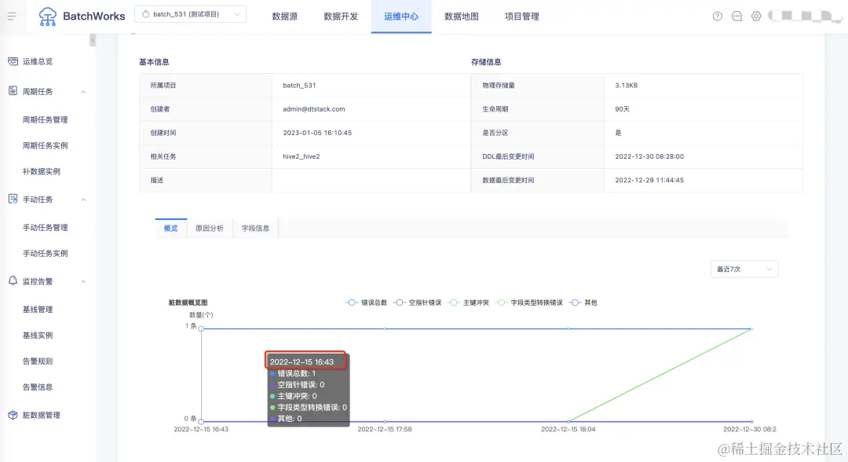
Task: Select 运维中心 top menu
Action: [401, 16]
